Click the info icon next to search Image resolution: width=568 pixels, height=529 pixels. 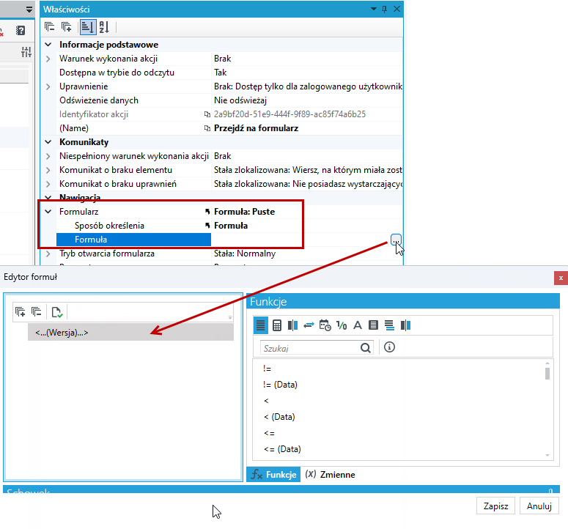tap(389, 347)
